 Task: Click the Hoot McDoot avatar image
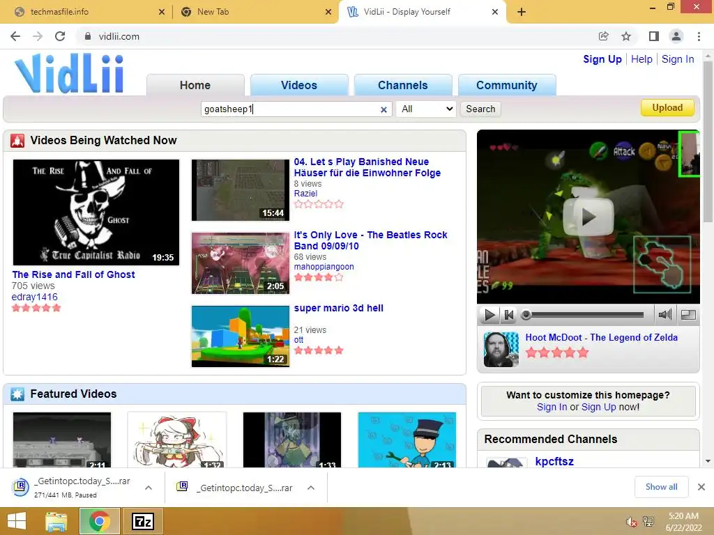tap(501, 350)
